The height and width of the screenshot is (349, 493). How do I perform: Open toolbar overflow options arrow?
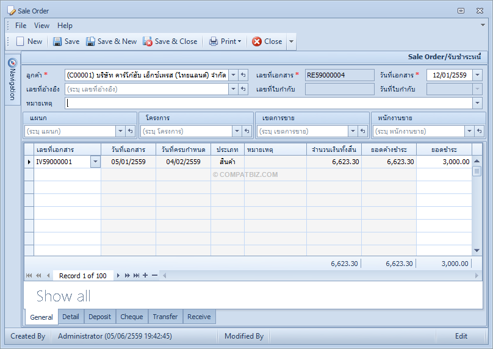[291, 41]
